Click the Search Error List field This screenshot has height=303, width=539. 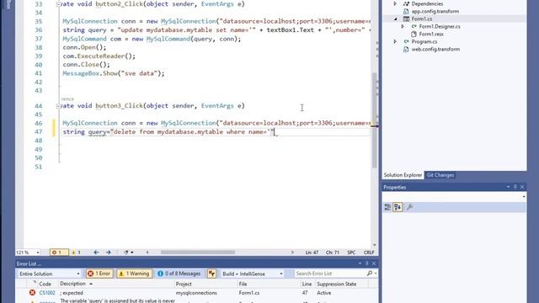[329, 274]
